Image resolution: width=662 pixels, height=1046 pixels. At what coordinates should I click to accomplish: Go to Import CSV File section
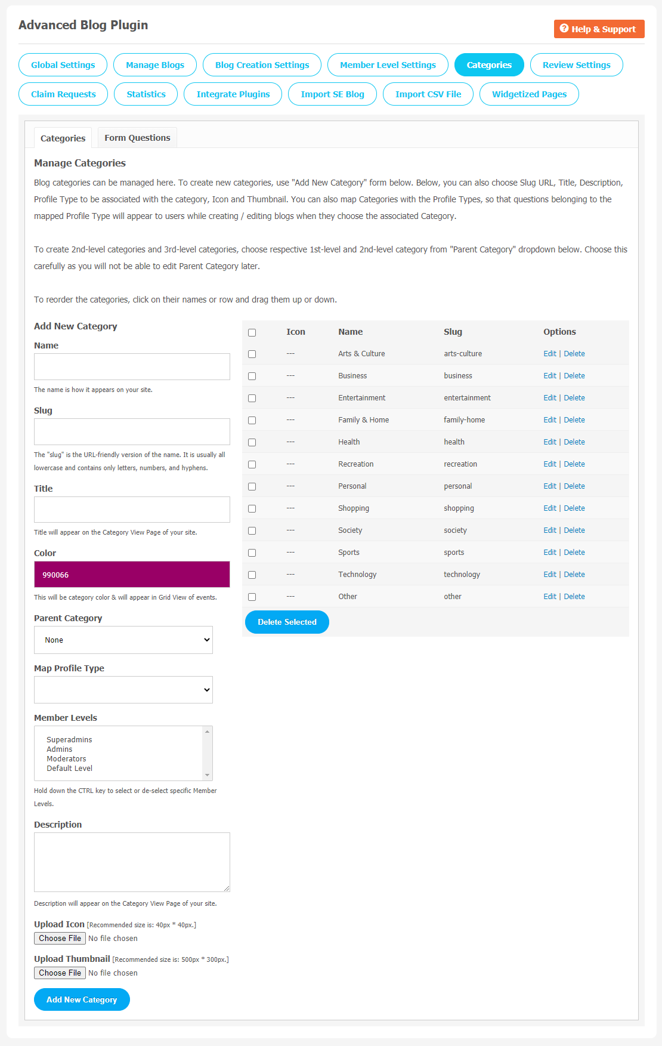point(428,94)
